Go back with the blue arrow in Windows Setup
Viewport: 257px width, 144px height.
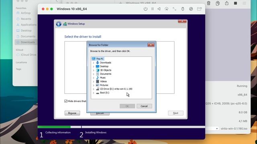[59, 24]
